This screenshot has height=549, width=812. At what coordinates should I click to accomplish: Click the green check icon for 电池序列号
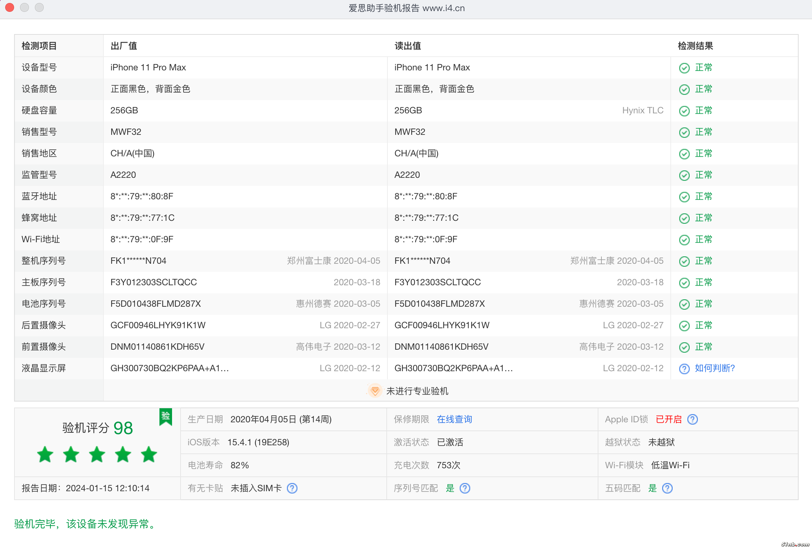[x=684, y=304]
